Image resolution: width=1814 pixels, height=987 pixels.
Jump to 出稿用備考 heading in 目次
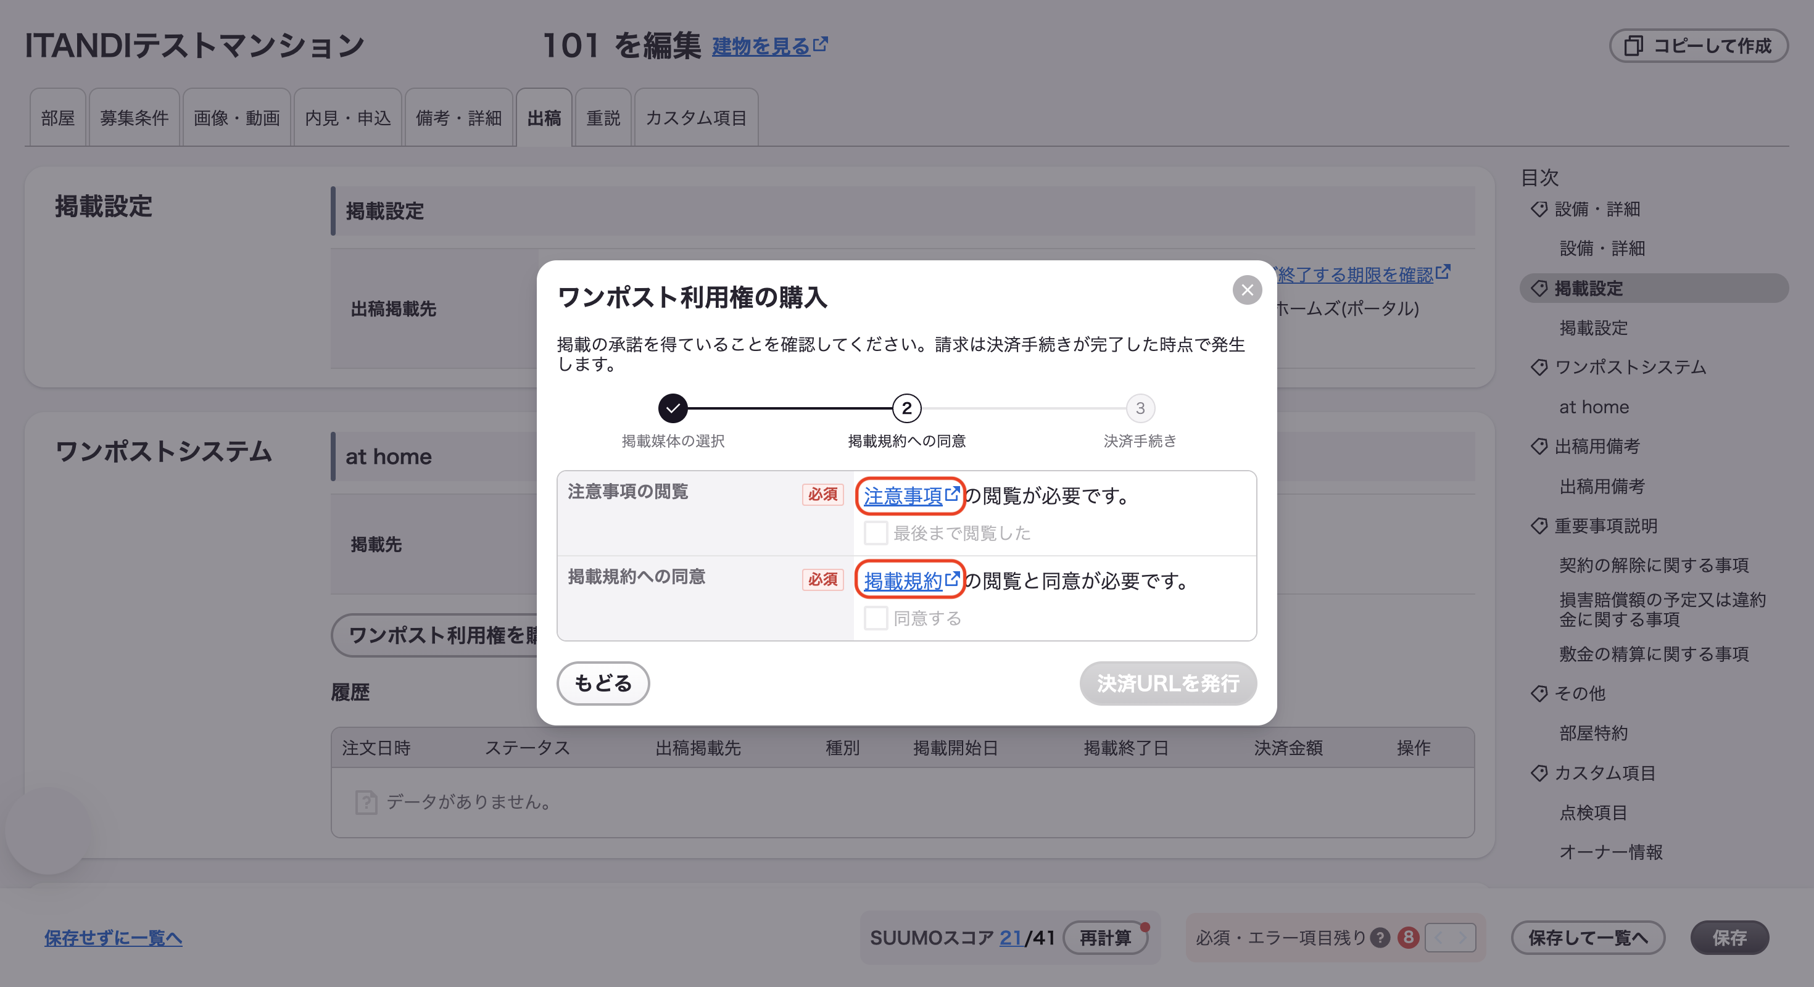(1597, 447)
